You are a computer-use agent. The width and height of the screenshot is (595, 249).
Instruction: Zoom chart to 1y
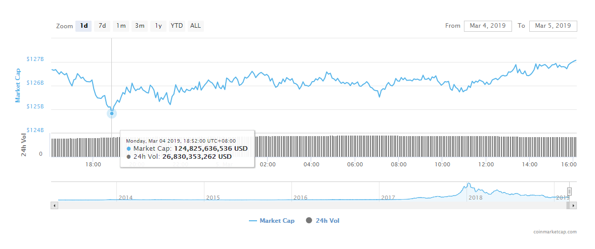158,26
